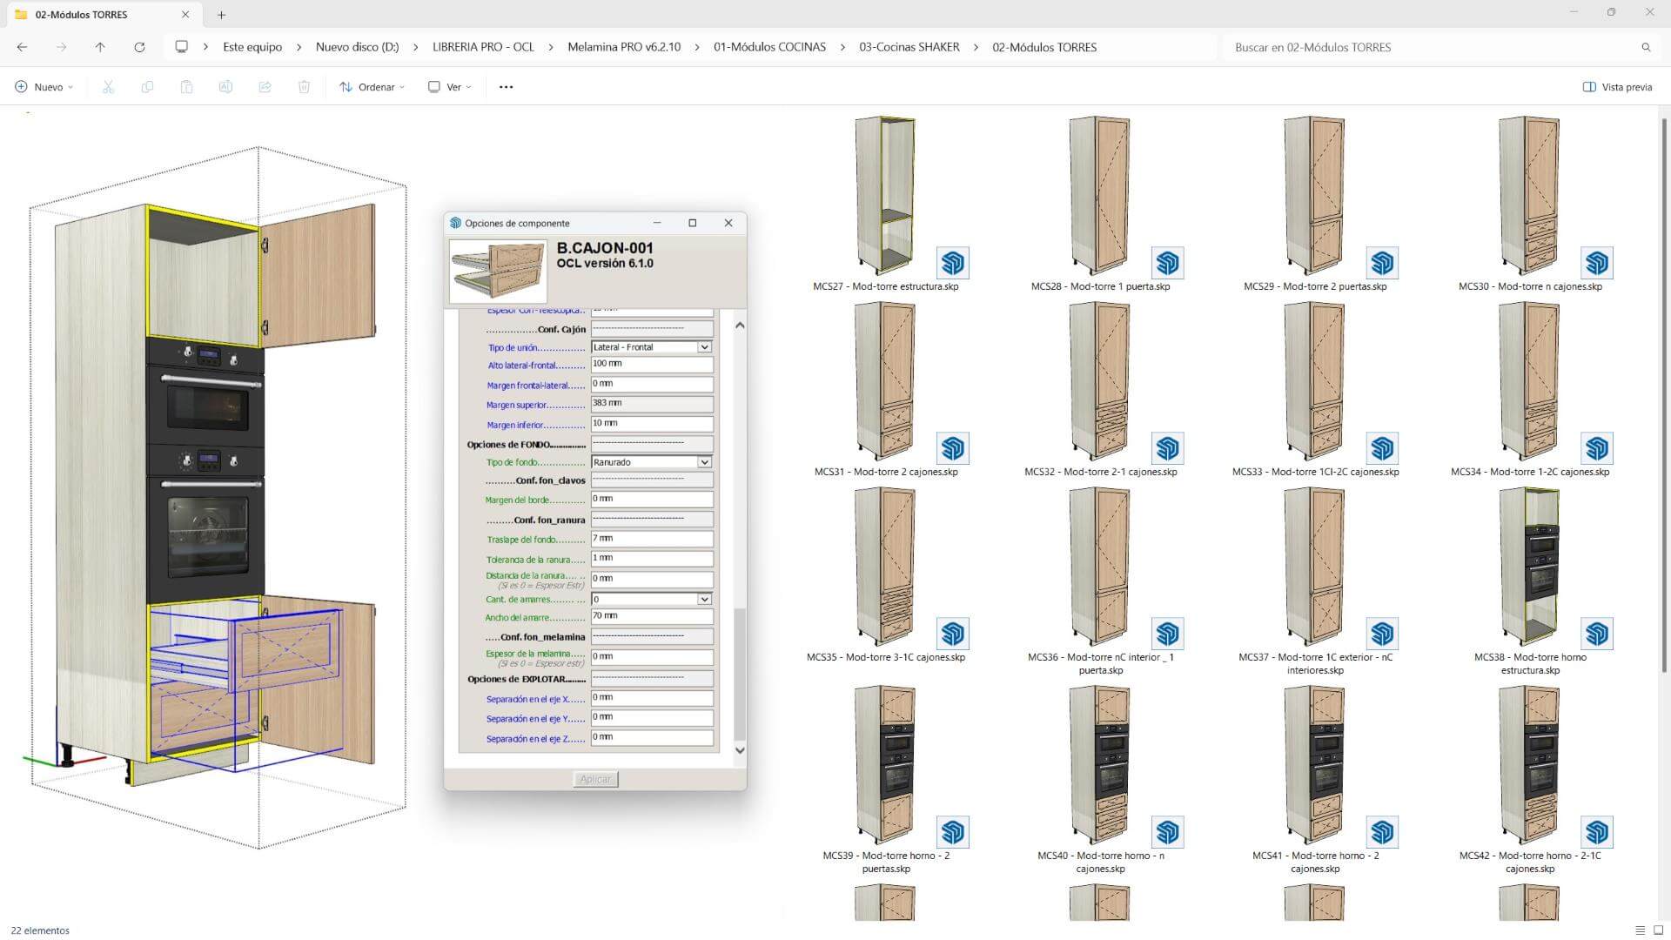The image size is (1671, 940).
Task: Click the Paste clipboard icon
Action: 186,87
